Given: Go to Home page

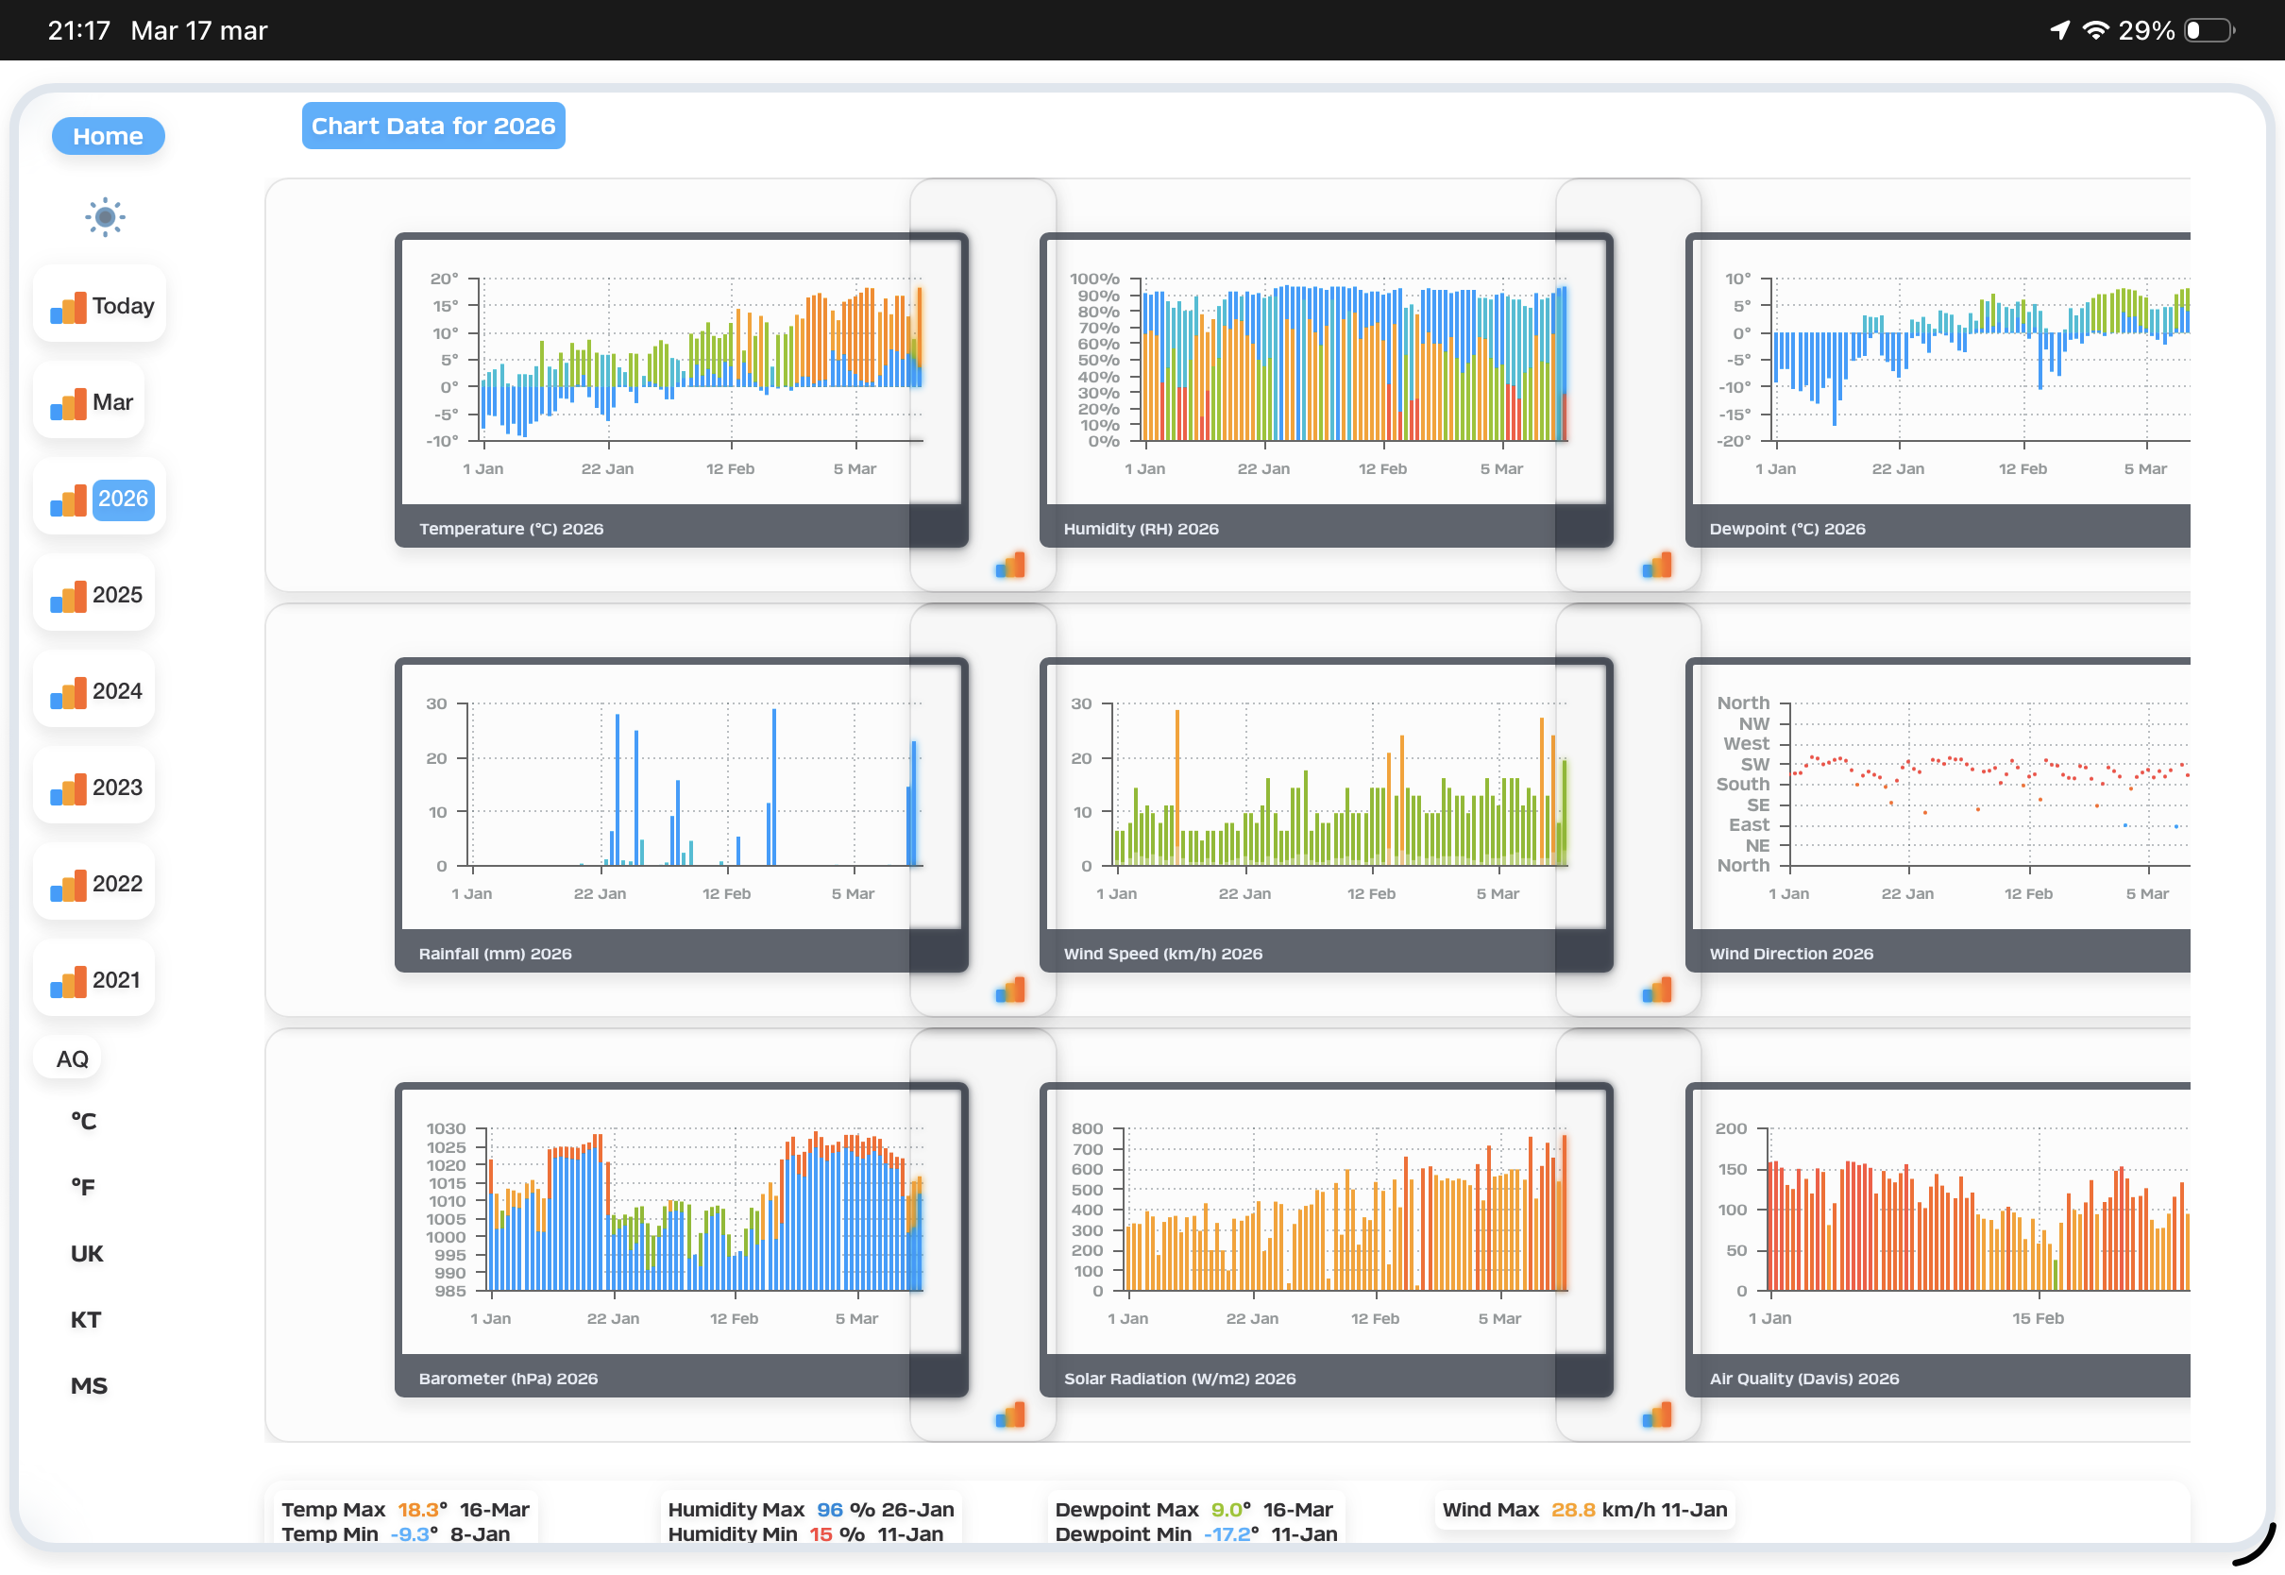Looking at the screenshot, I should tap(108, 136).
